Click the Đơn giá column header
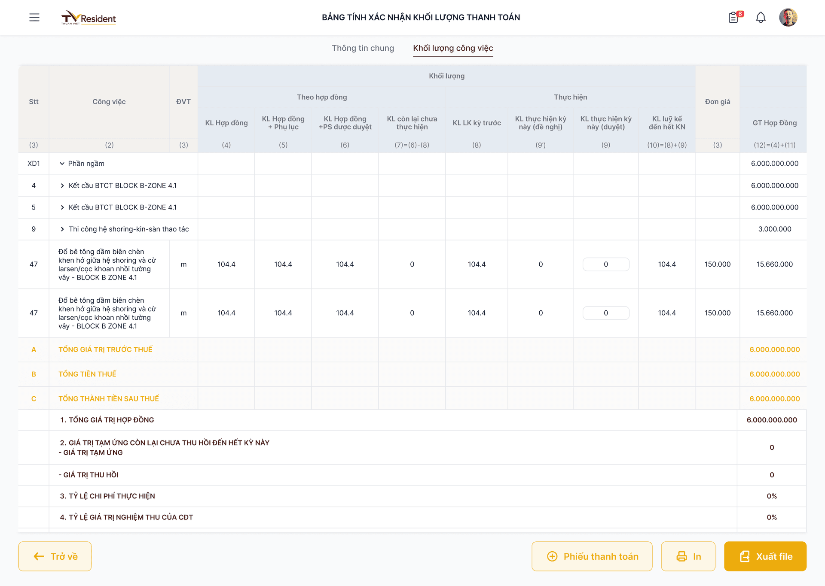The image size is (825, 586). point(717,102)
